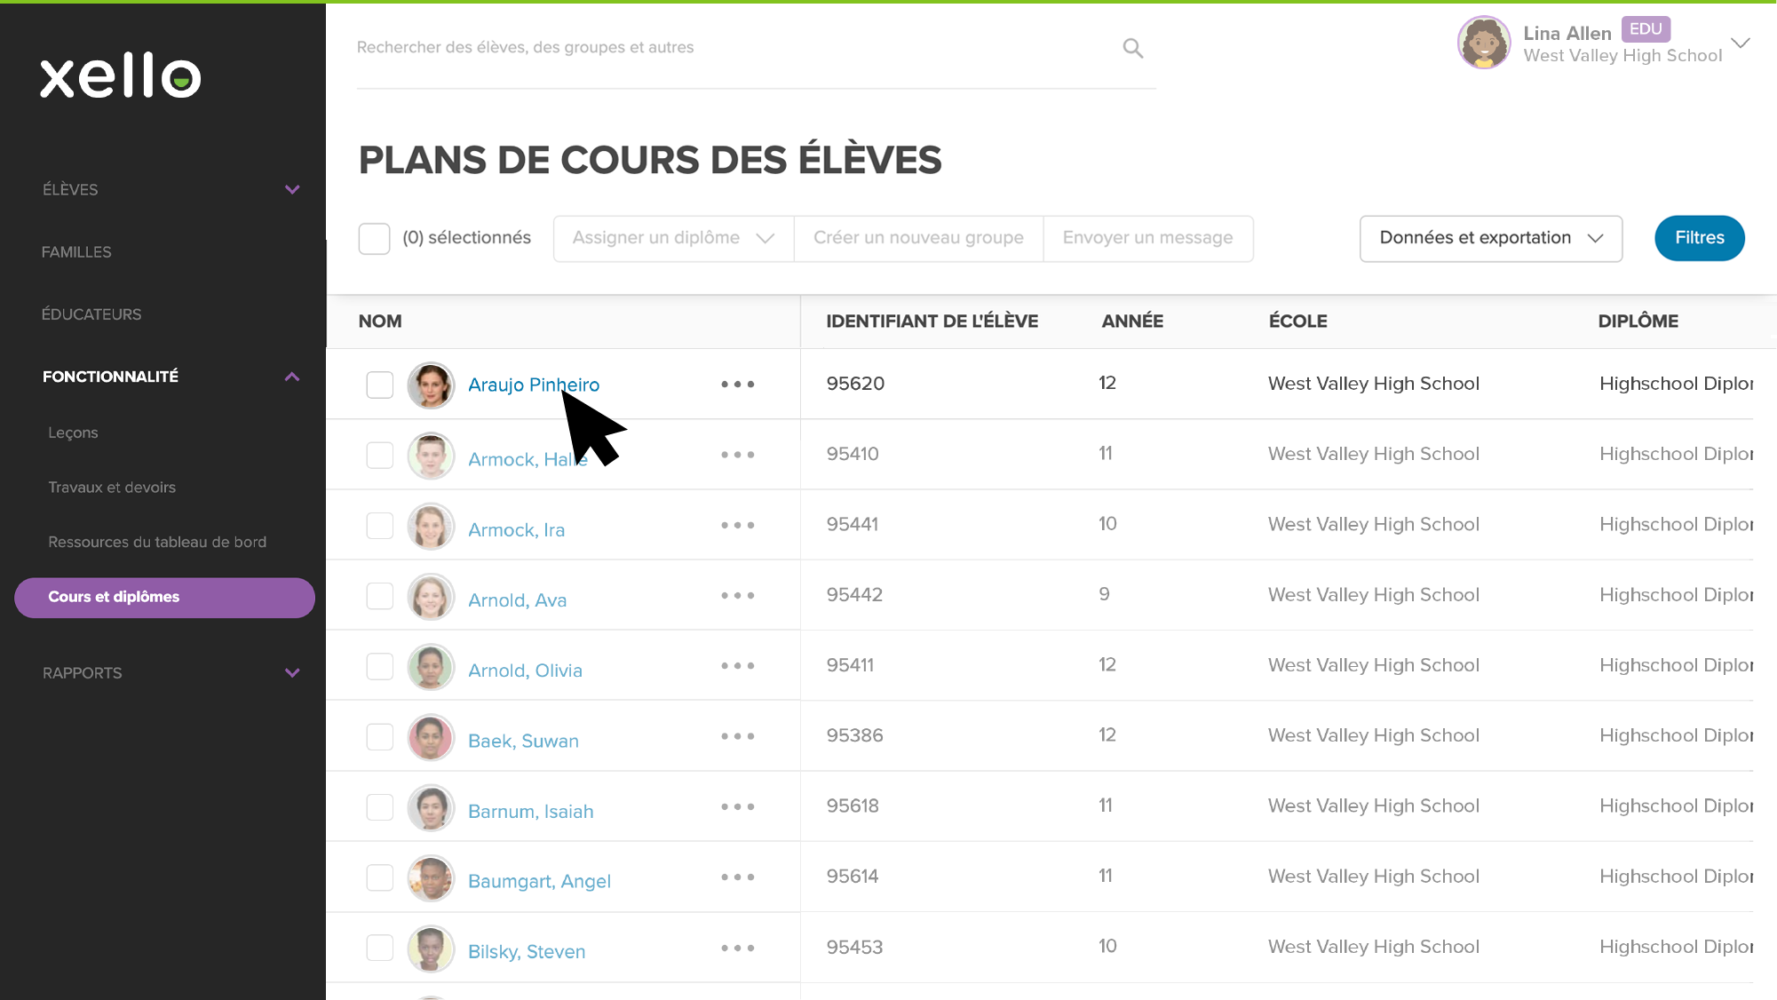This screenshot has height=1000, width=1777.
Task: Click Bilsky, Steven's profile photo
Action: pos(431,948)
